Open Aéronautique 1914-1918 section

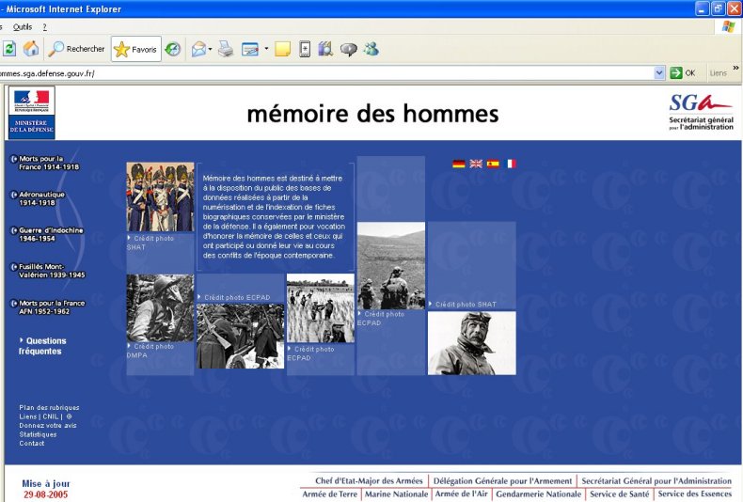(x=38, y=198)
